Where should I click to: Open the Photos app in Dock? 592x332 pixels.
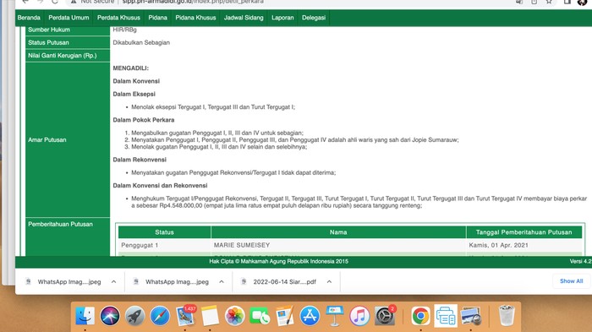coord(234,315)
